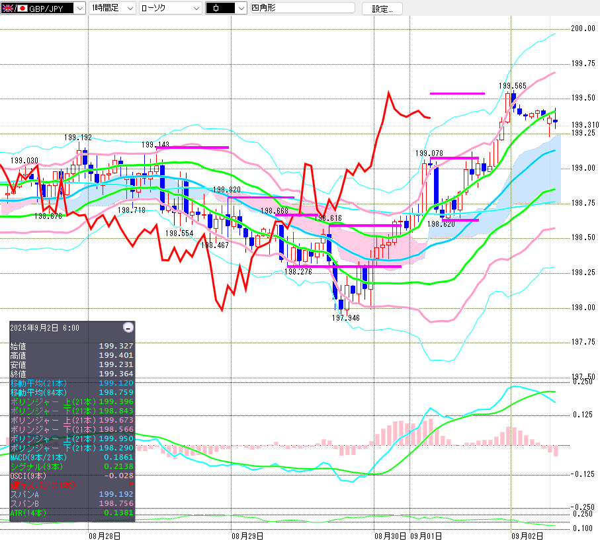Select the 遅行スパン(21本) row
This screenshot has height=541, width=600.
point(71,485)
